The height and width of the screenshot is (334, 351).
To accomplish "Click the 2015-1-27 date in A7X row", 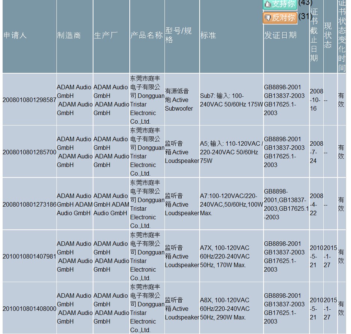I will pyautogui.click(x=330, y=256).
